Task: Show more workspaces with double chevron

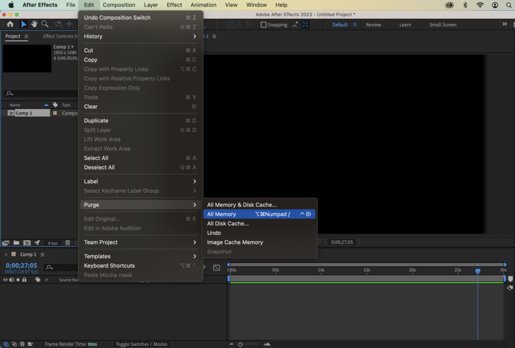Action: click(x=504, y=24)
